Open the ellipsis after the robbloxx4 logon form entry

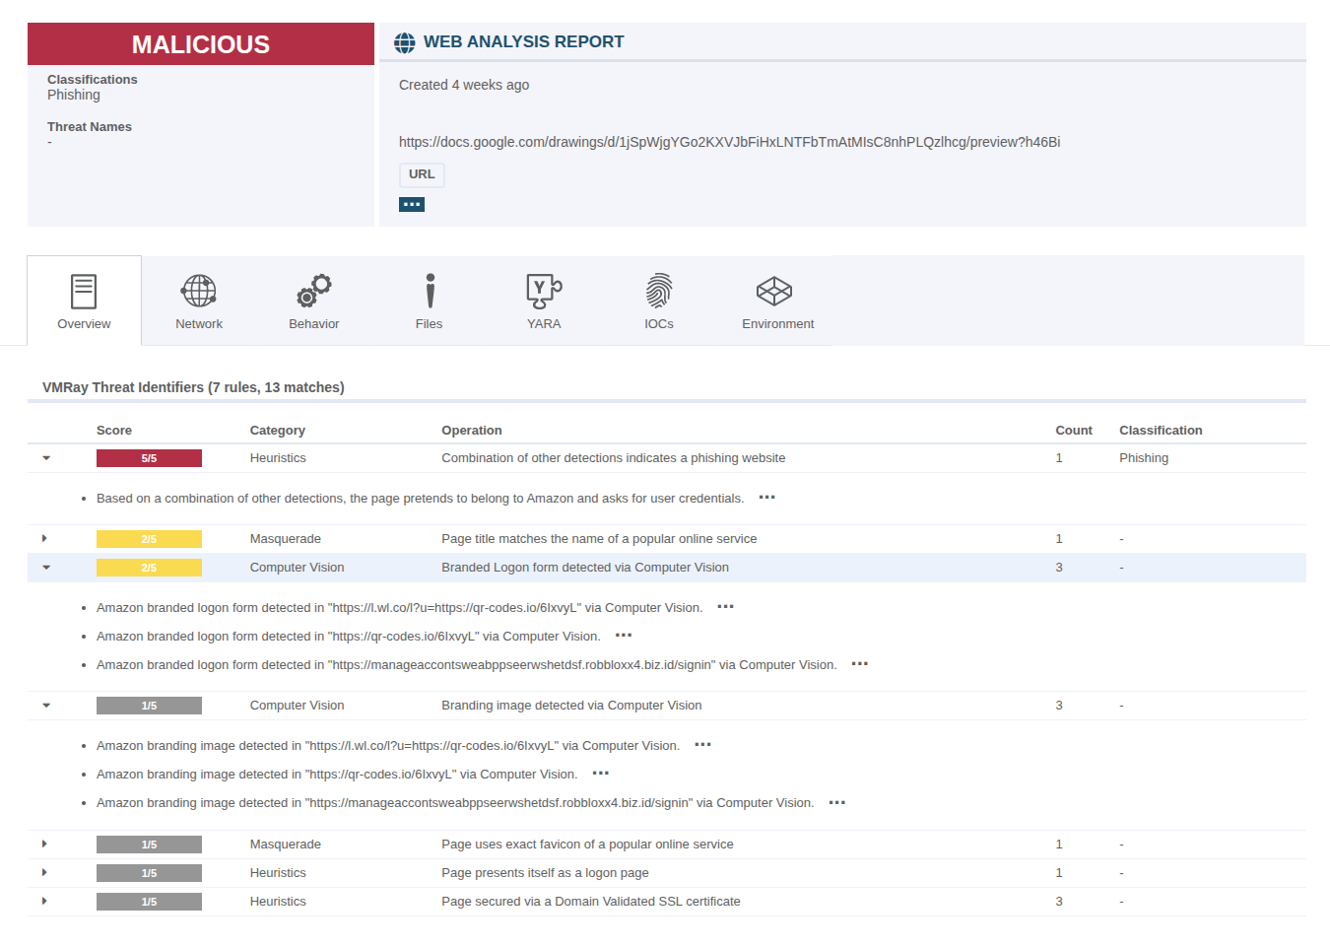coord(860,664)
